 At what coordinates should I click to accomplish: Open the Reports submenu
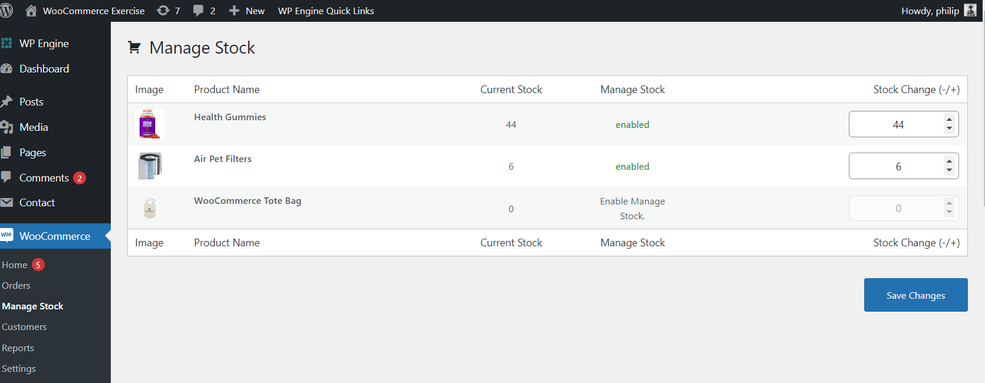click(x=18, y=348)
